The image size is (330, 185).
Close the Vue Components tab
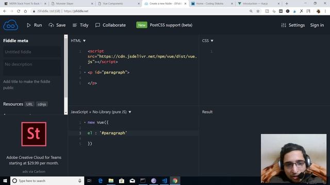139,4
